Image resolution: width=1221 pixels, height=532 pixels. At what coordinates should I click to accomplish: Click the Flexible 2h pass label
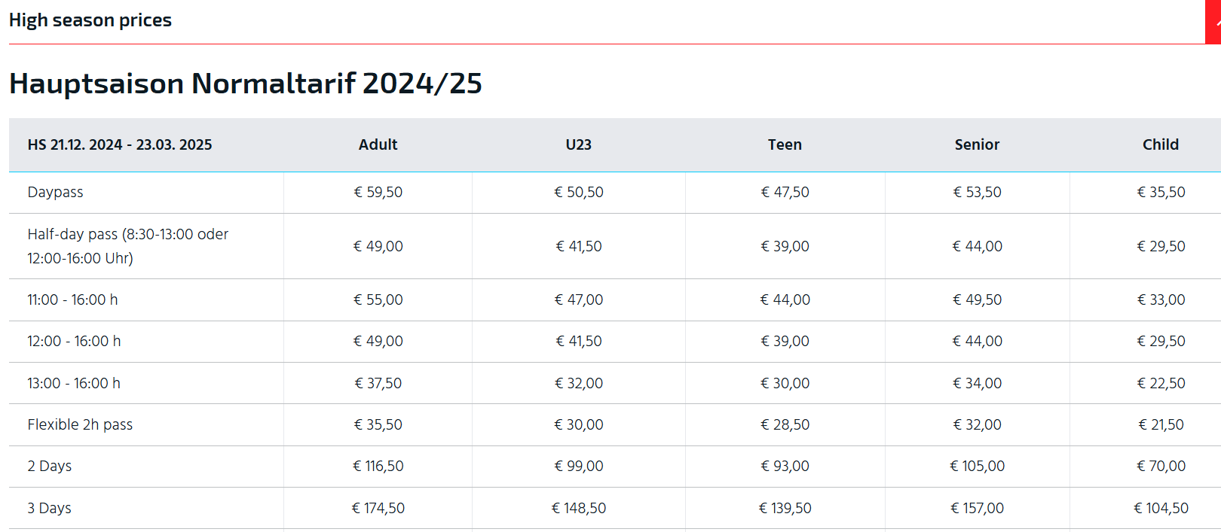coord(80,424)
